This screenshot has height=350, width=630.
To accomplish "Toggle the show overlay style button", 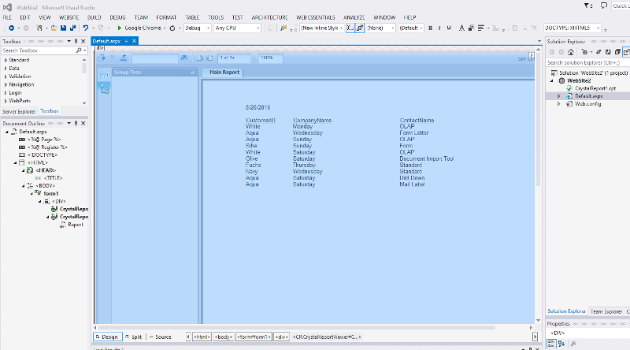I will click(x=360, y=28).
